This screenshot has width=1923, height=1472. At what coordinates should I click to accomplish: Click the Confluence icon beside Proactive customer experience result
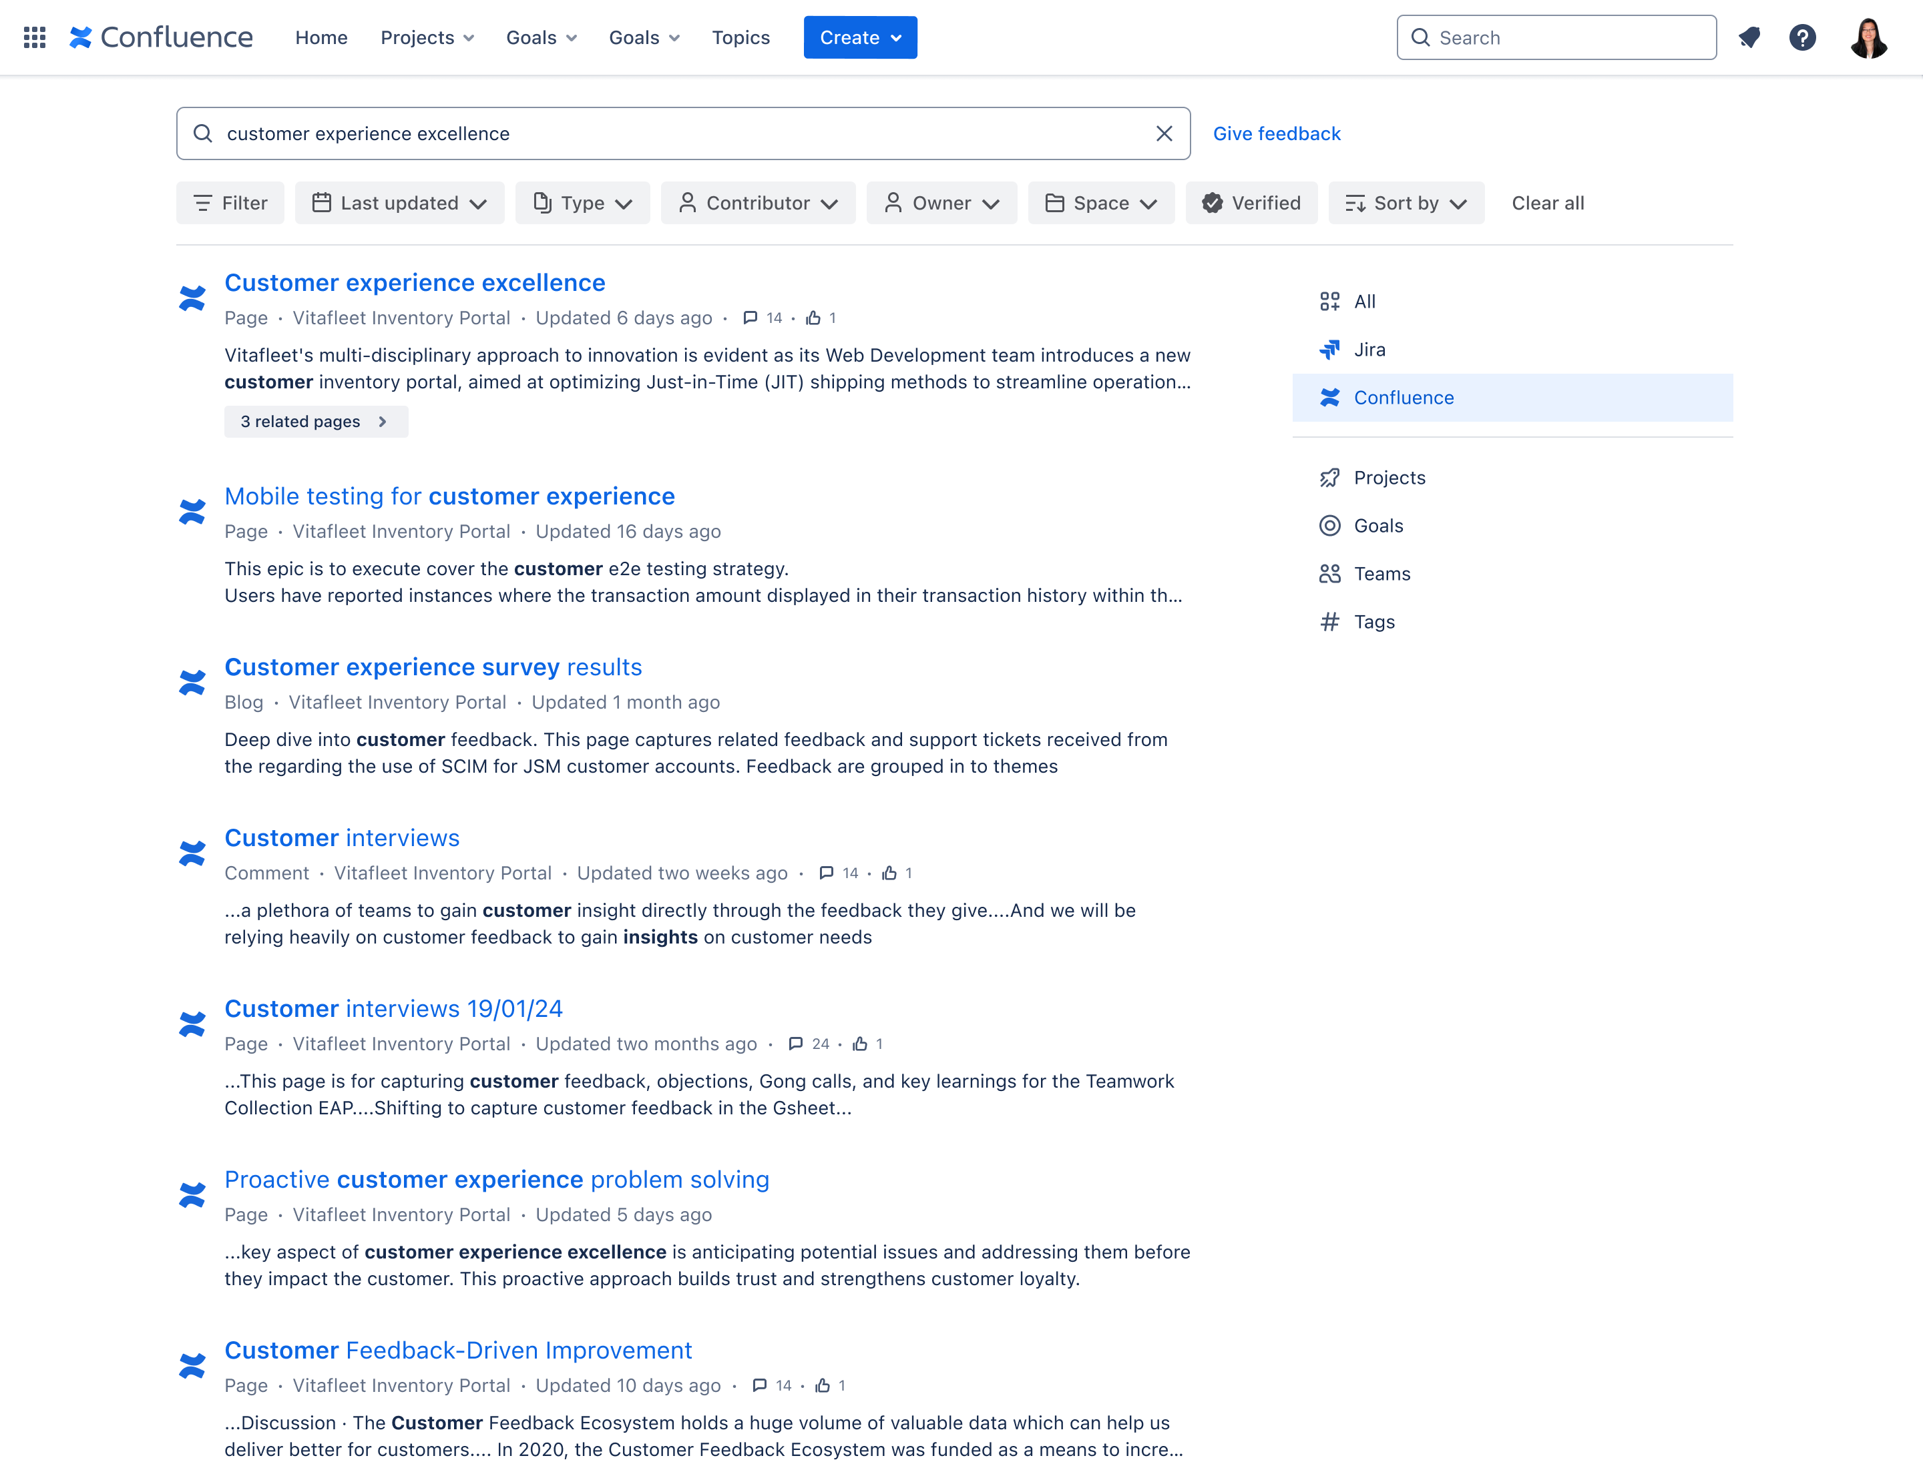coord(192,1195)
